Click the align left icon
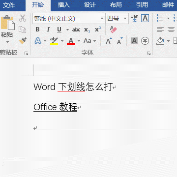Screen dimensions: 177x177 [160, 29]
